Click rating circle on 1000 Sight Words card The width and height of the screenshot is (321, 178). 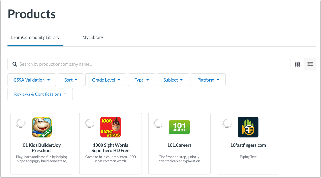89,123
